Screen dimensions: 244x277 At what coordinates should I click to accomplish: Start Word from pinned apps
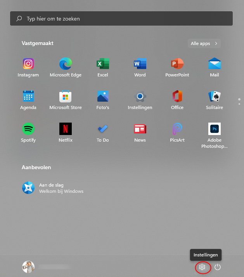[140, 67]
